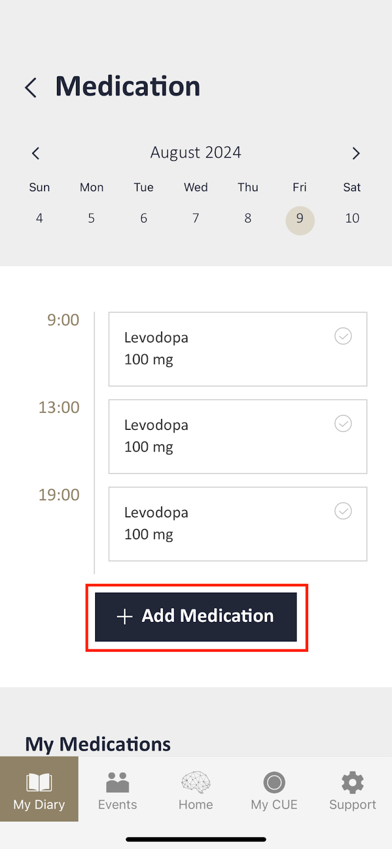This screenshot has height=849, width=392.
Task: Mark 9:00 Levodopa dose as taken
Action: [343, 336]
